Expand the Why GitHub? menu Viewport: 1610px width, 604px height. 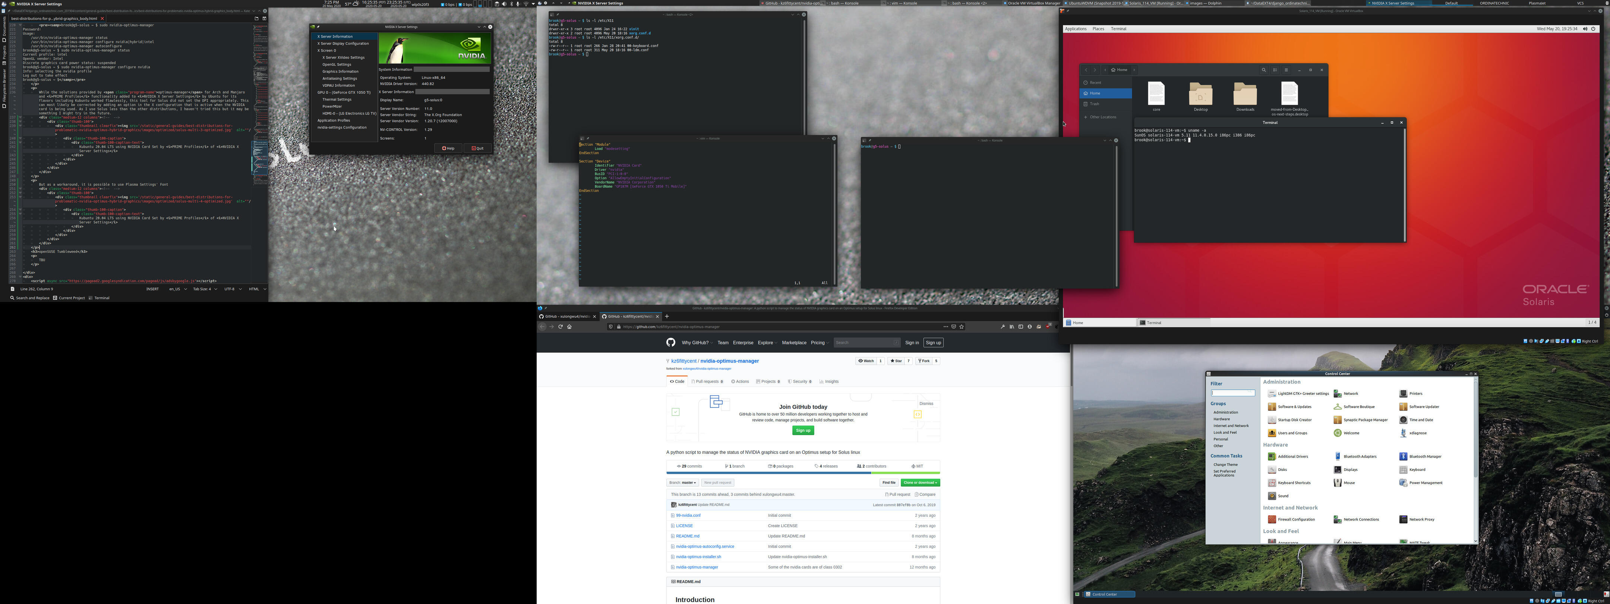(x=697, y=343)
